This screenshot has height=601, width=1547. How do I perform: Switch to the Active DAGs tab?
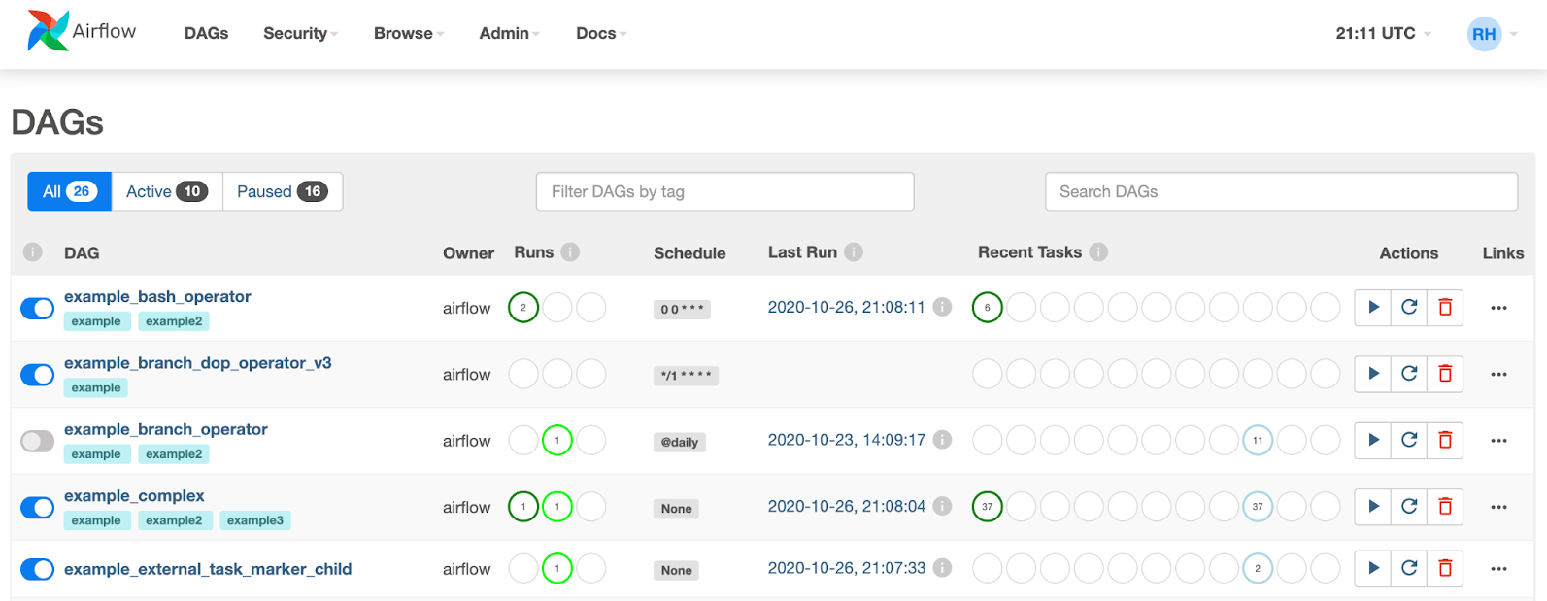(x=167, y=191)
